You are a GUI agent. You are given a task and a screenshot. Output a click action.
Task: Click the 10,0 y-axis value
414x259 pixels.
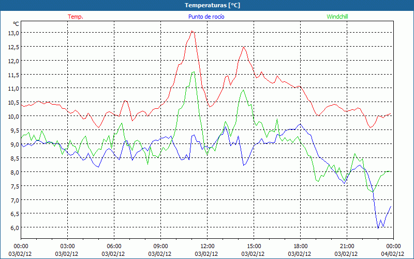(x=13, y=117)
